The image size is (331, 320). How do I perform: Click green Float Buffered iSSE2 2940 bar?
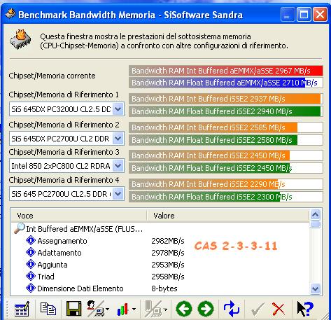226,111
